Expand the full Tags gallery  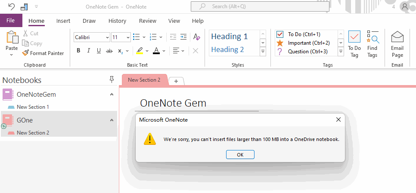coord(341,51)
